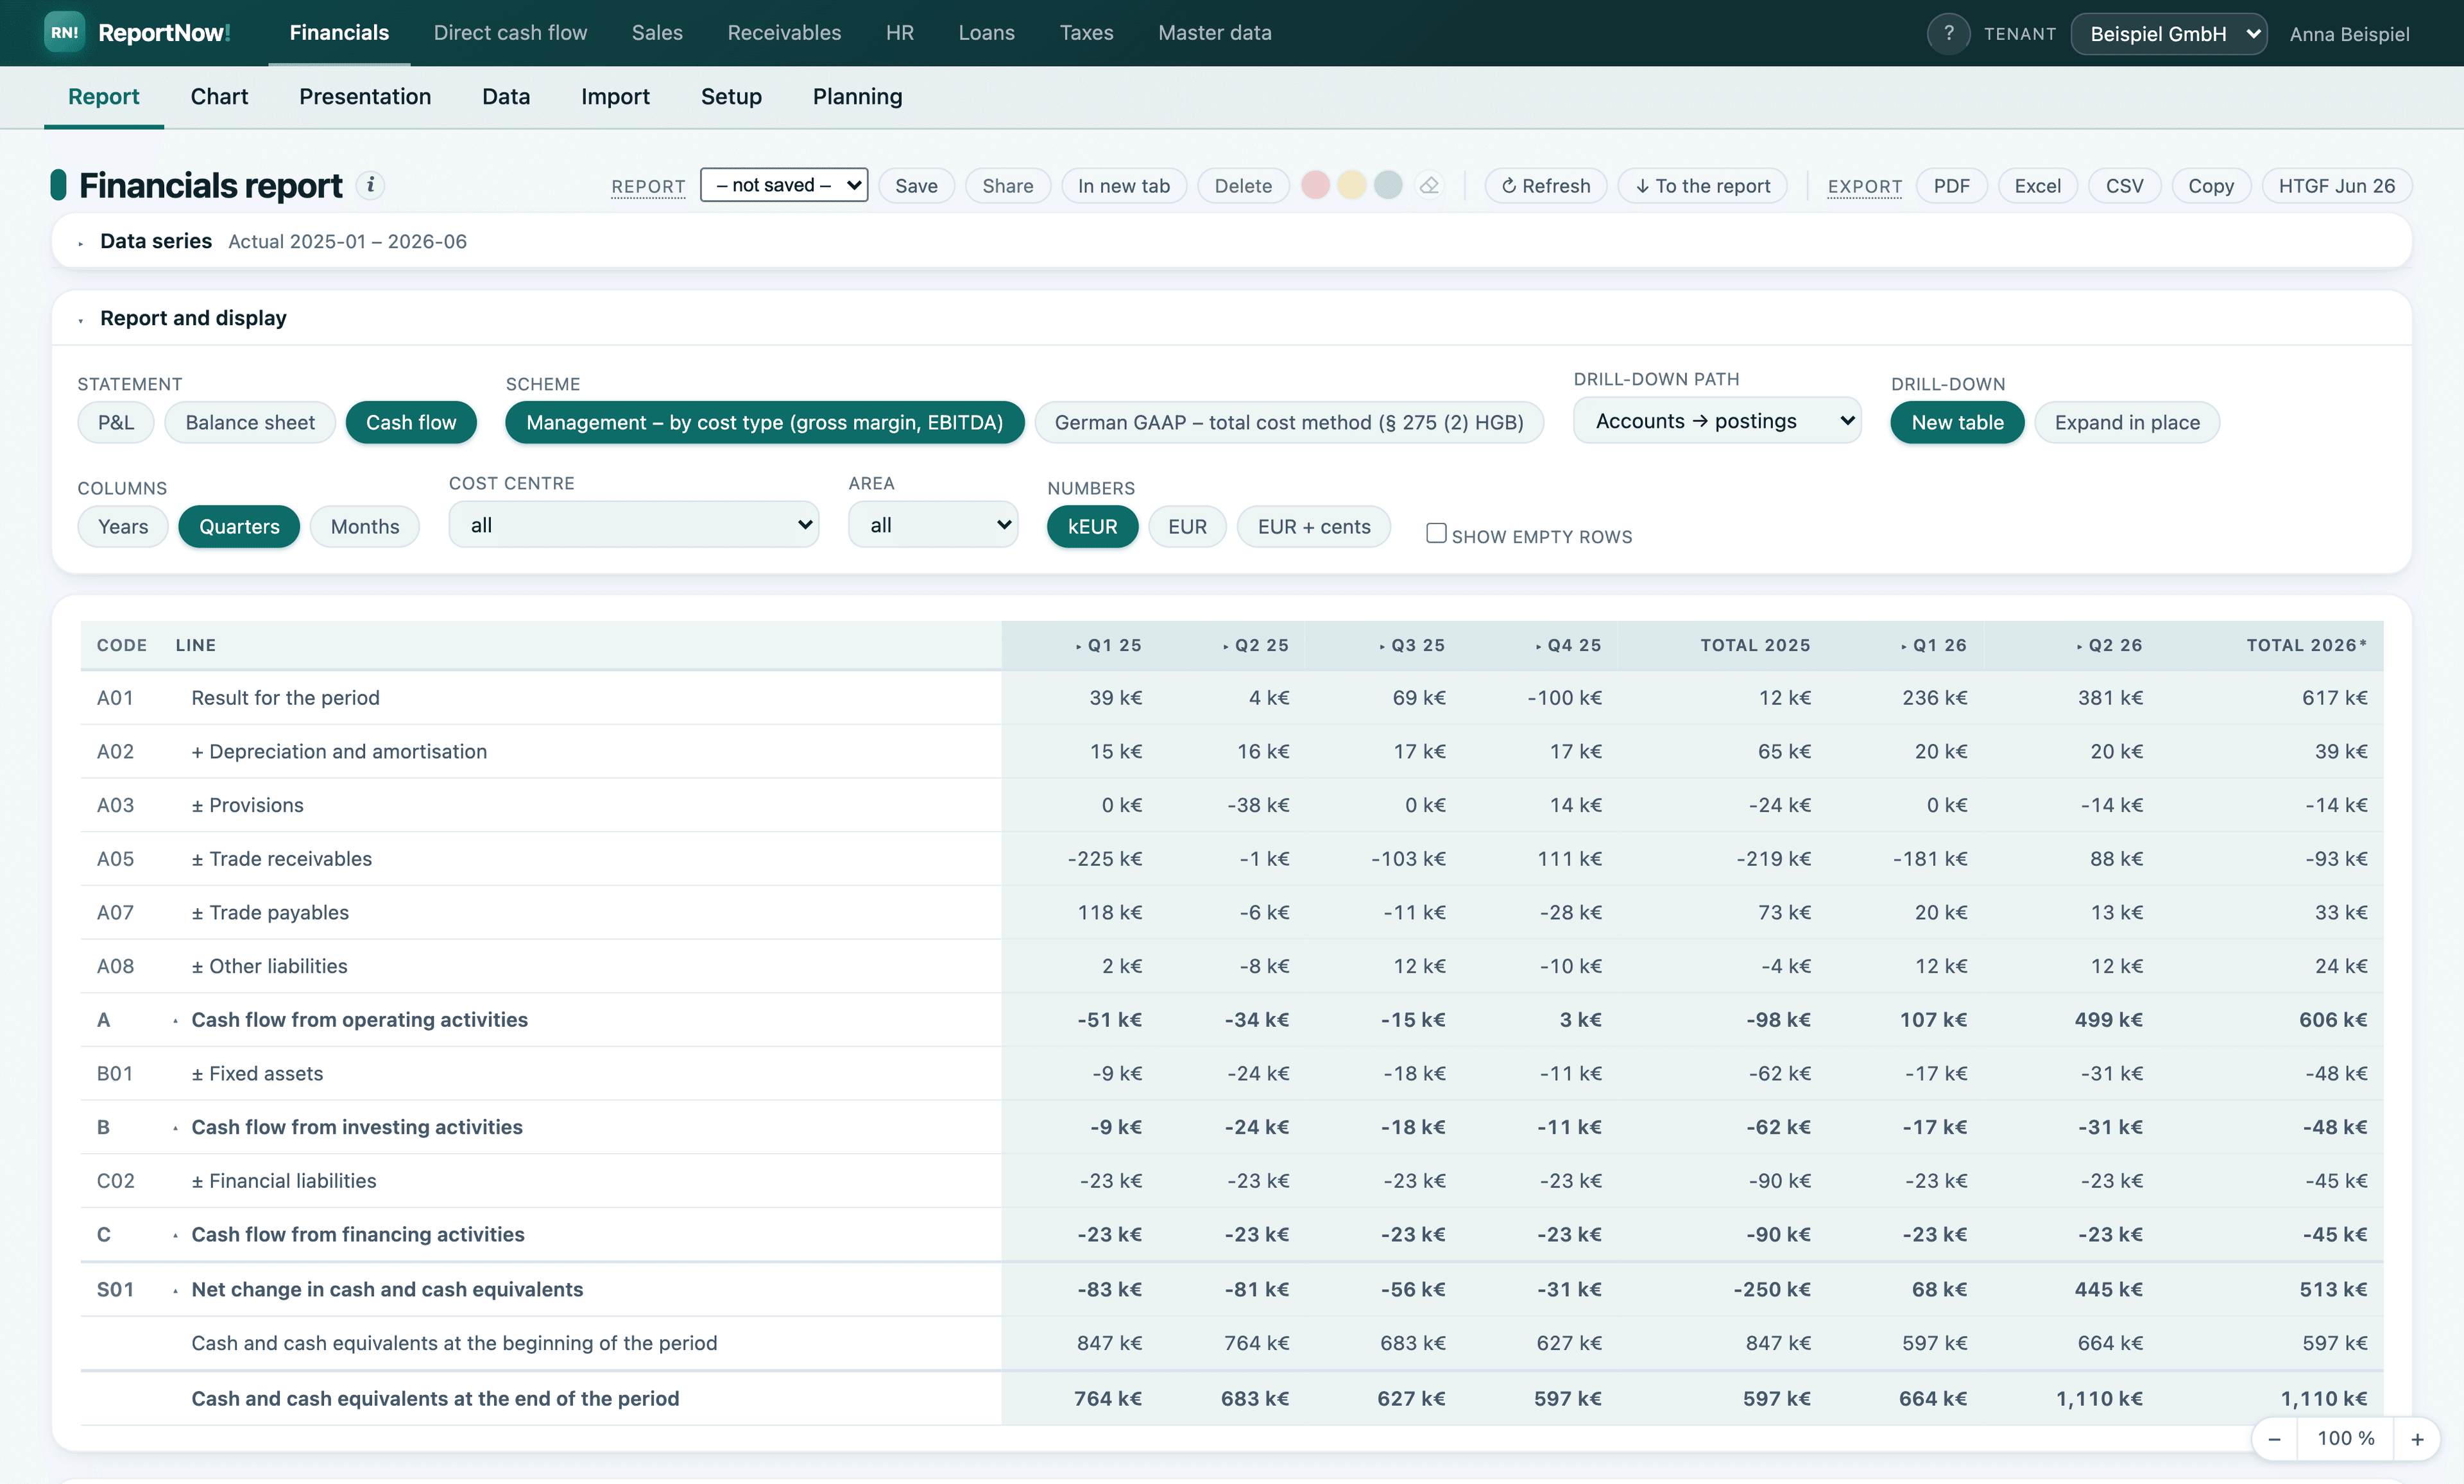Switch to the Planning tab
The image size is (2464, 1484).
(x=857, y=96)
